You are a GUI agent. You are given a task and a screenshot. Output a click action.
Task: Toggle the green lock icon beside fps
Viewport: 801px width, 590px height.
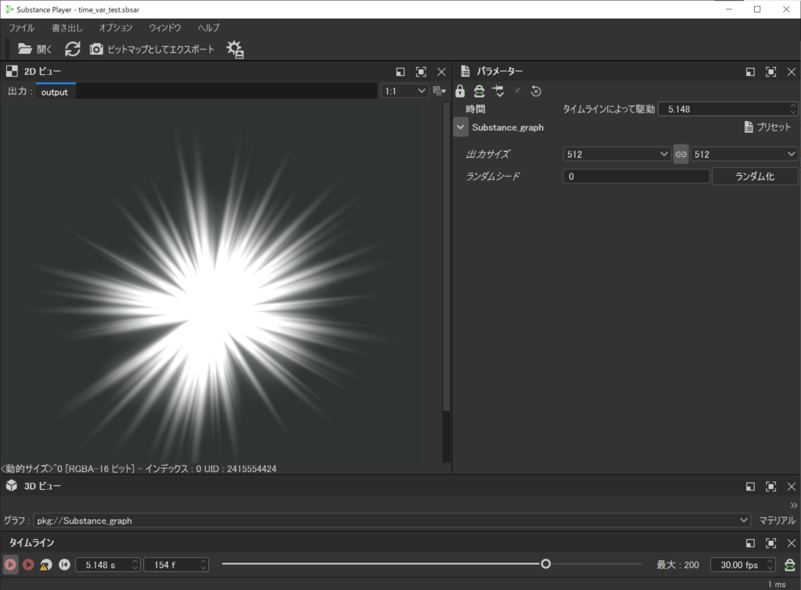pyautogui.click(x=790, y=564)
